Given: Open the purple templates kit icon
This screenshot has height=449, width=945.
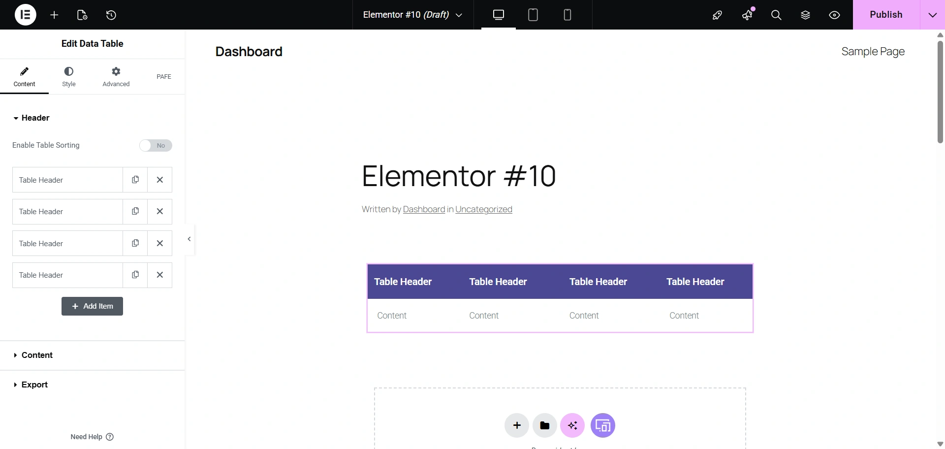Looking at the screenshot, I should tap(603, 425).
